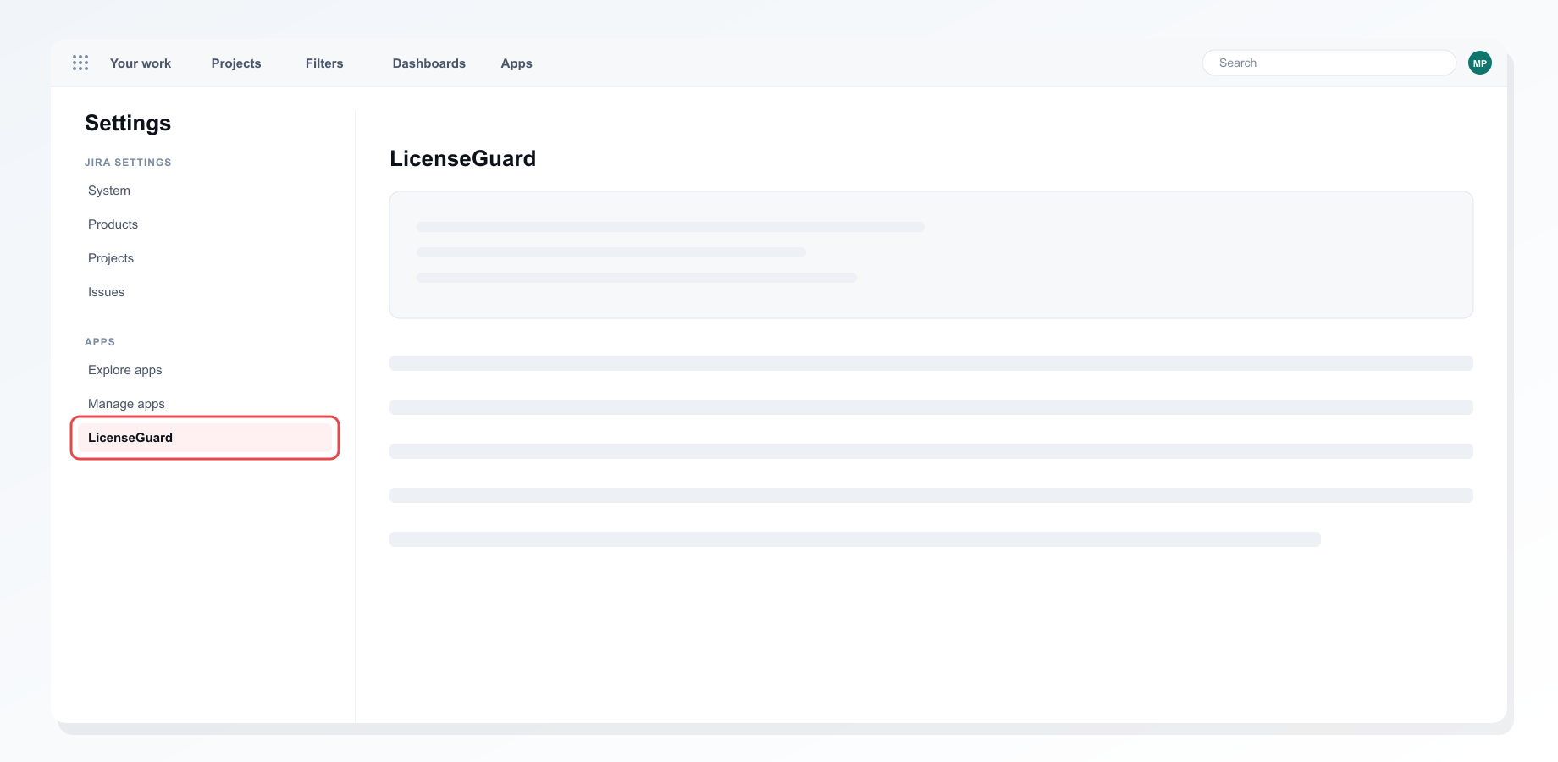Image resolution: width=1558 pixels, height=762 pixels.
Task: Click the LicenseGuard page title
Action: click(462, 158)
